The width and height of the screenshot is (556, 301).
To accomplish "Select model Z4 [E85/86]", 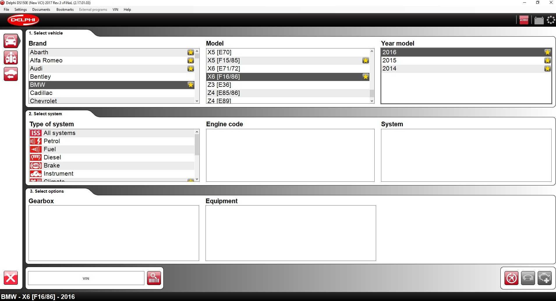I will (288, 93).
